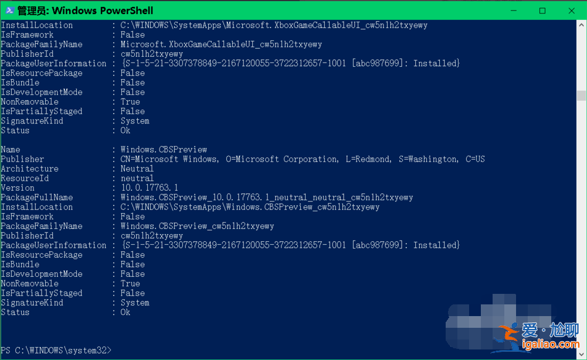Click the PowerShell icon in the title bar
This screenshot has height=360, width=587.
pos(9,11)
